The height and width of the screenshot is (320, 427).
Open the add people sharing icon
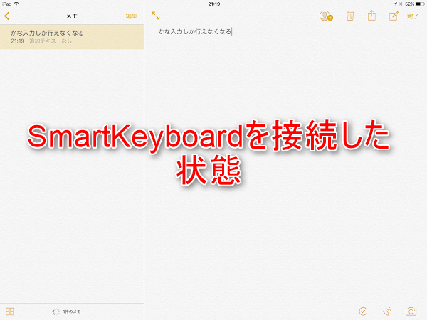(x=327, y=15)
